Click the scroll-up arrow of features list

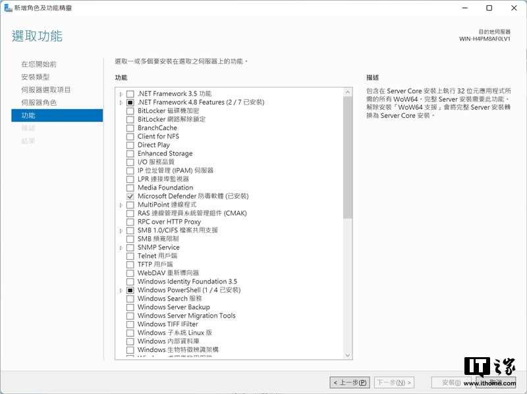[x=348, y=92]
